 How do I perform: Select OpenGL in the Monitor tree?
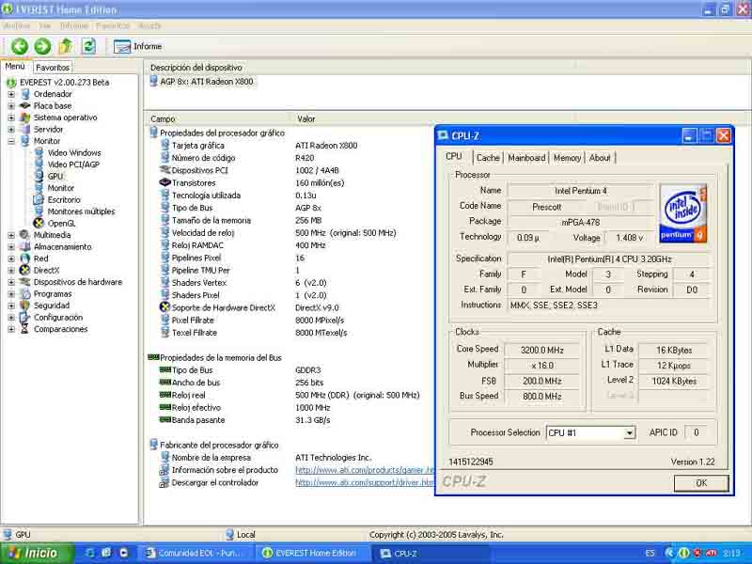[61, 223]
